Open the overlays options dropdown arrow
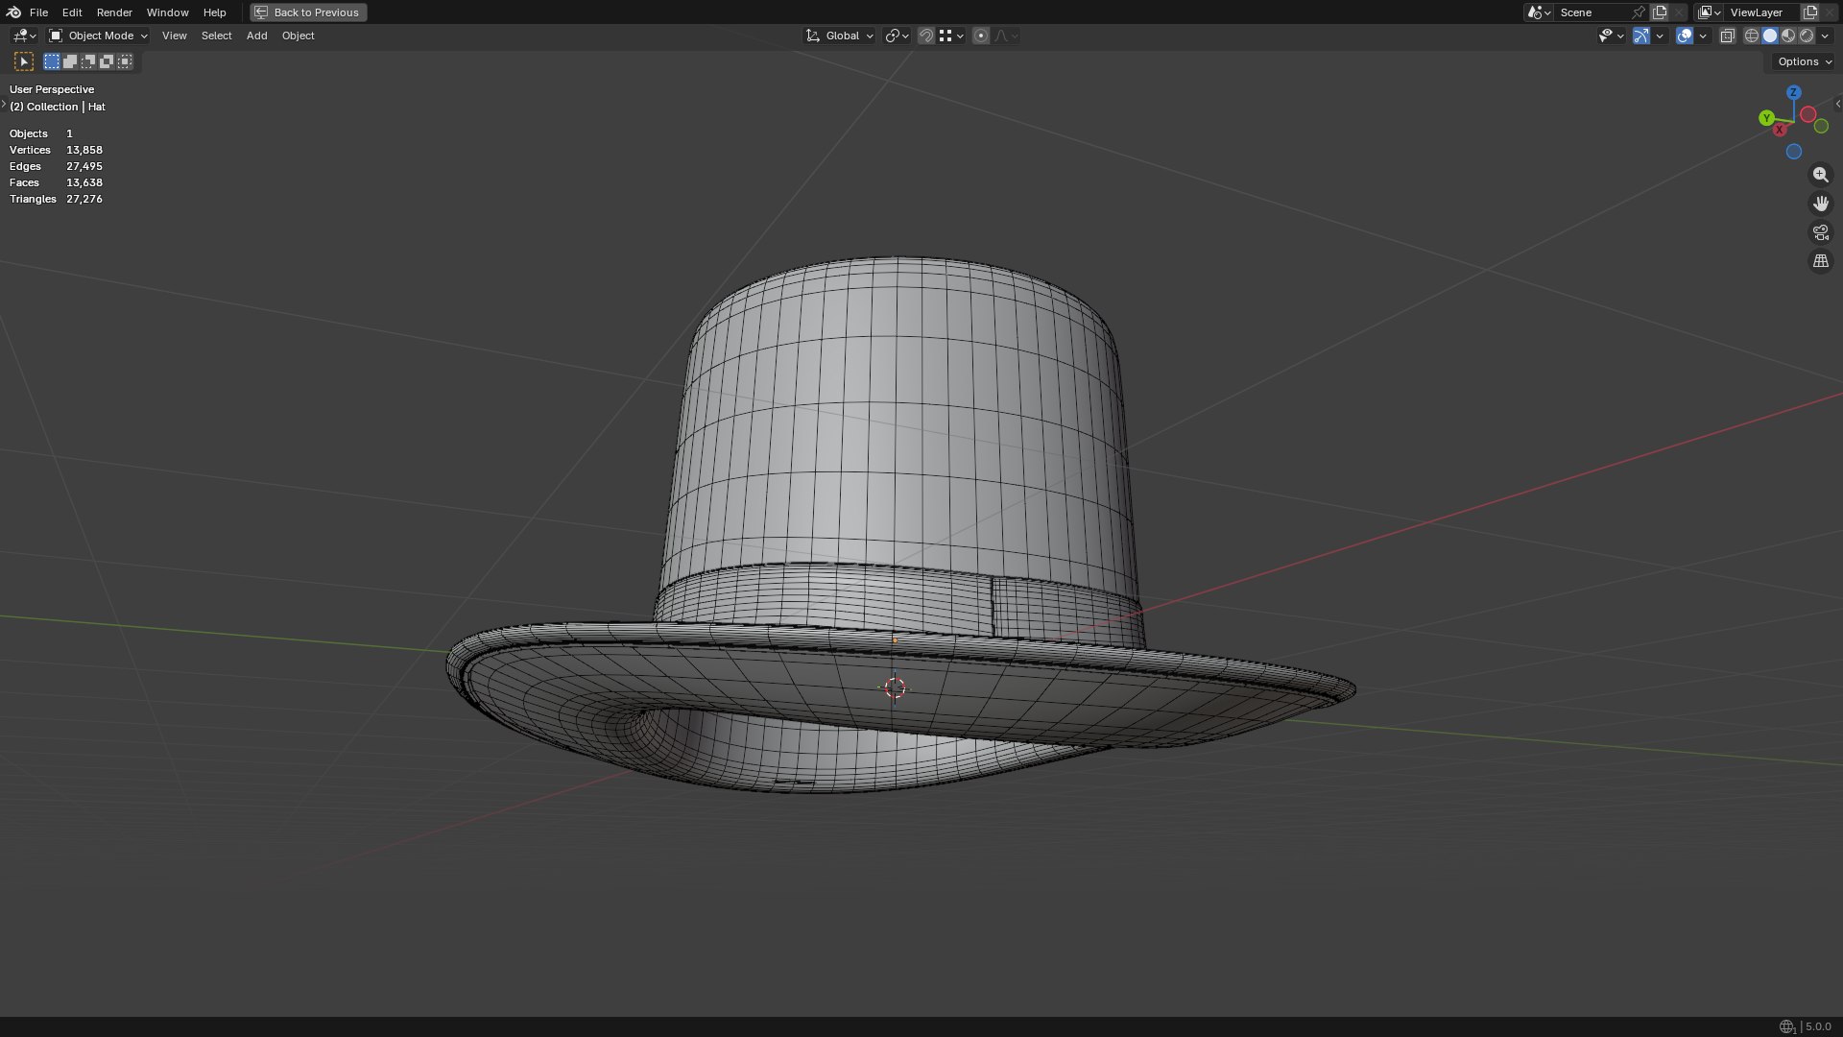Viewport: 1843px width, 1037px height. click(1703, 36)
